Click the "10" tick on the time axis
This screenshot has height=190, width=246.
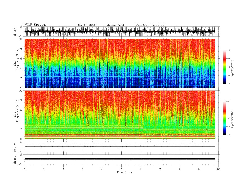218,169
